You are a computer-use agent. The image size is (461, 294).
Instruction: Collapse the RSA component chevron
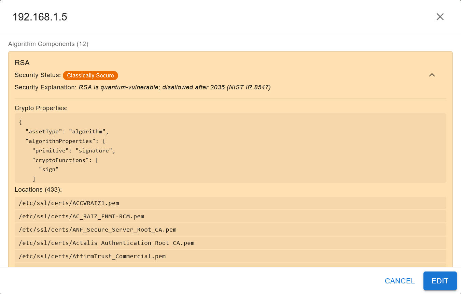432,75
